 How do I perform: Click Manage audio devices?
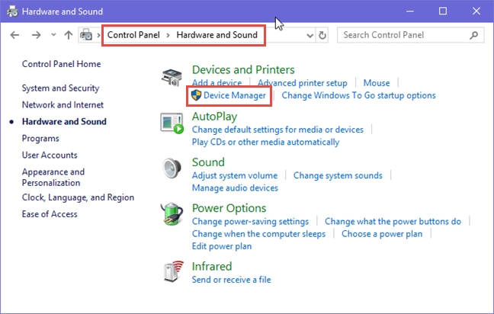point(235,188)
